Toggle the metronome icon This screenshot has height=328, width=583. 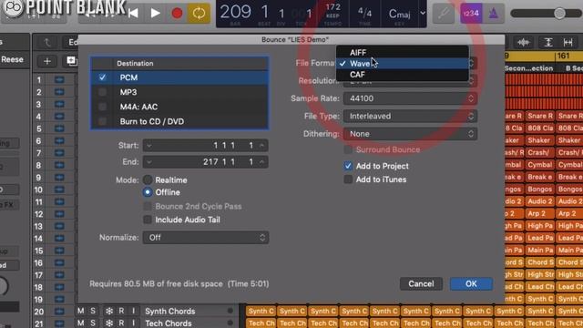[x=493, y=14]
